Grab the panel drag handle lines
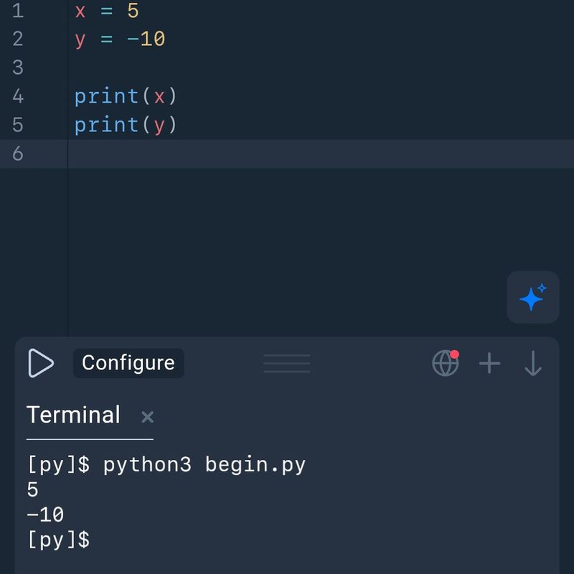This screenshot has height=574, width=574. pos(286,363)
